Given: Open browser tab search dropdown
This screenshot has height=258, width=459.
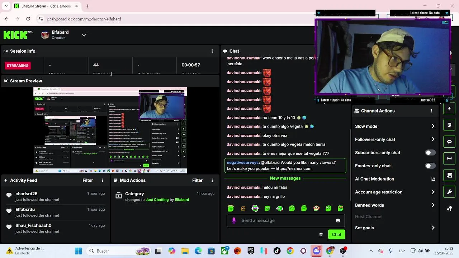Looking at the screenshot, I should [x=6, y=6].
